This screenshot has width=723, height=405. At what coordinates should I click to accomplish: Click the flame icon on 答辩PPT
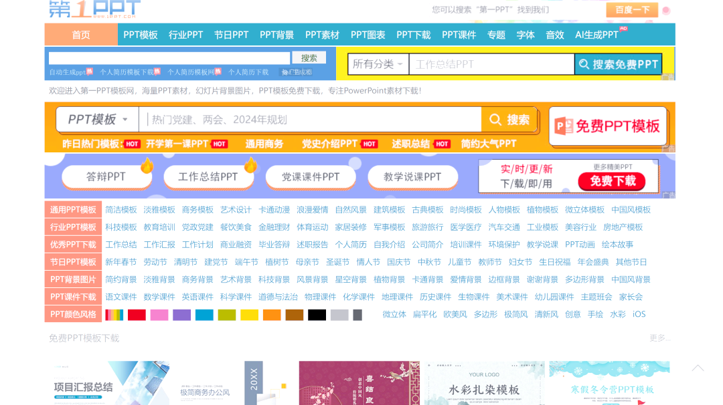pyautogui.click(x=147, y=165)
